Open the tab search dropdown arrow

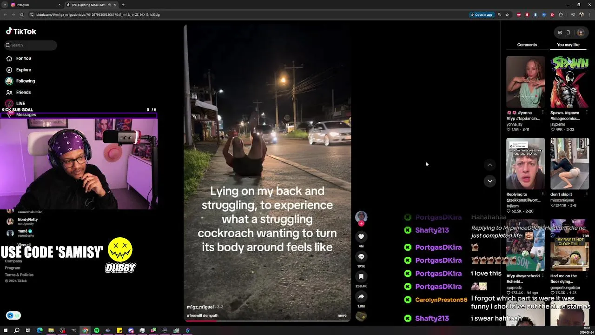(4, 5)
